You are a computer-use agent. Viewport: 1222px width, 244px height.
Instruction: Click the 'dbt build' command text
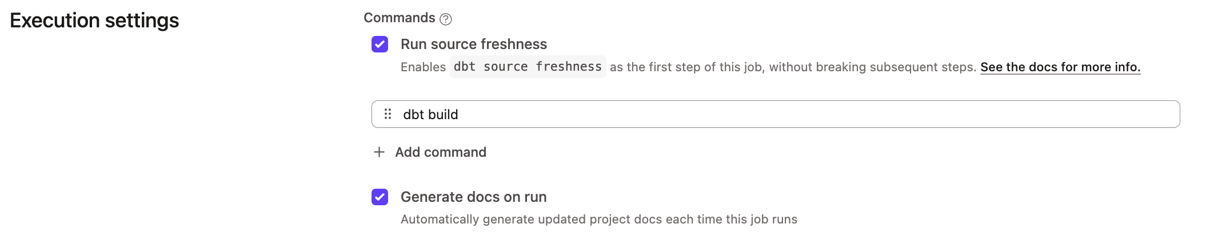[430, 115]
